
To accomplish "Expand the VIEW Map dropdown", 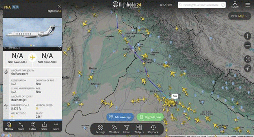I will (x=240, y=16).
